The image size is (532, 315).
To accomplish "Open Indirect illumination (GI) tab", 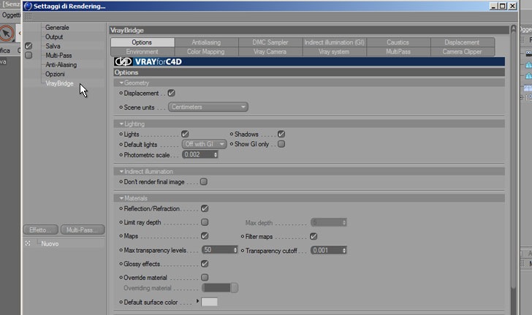I will (334, 42).
